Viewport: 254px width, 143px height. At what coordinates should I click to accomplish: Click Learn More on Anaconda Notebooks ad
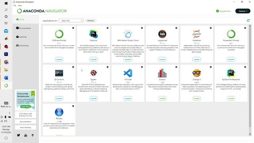[x=25, y=106]
